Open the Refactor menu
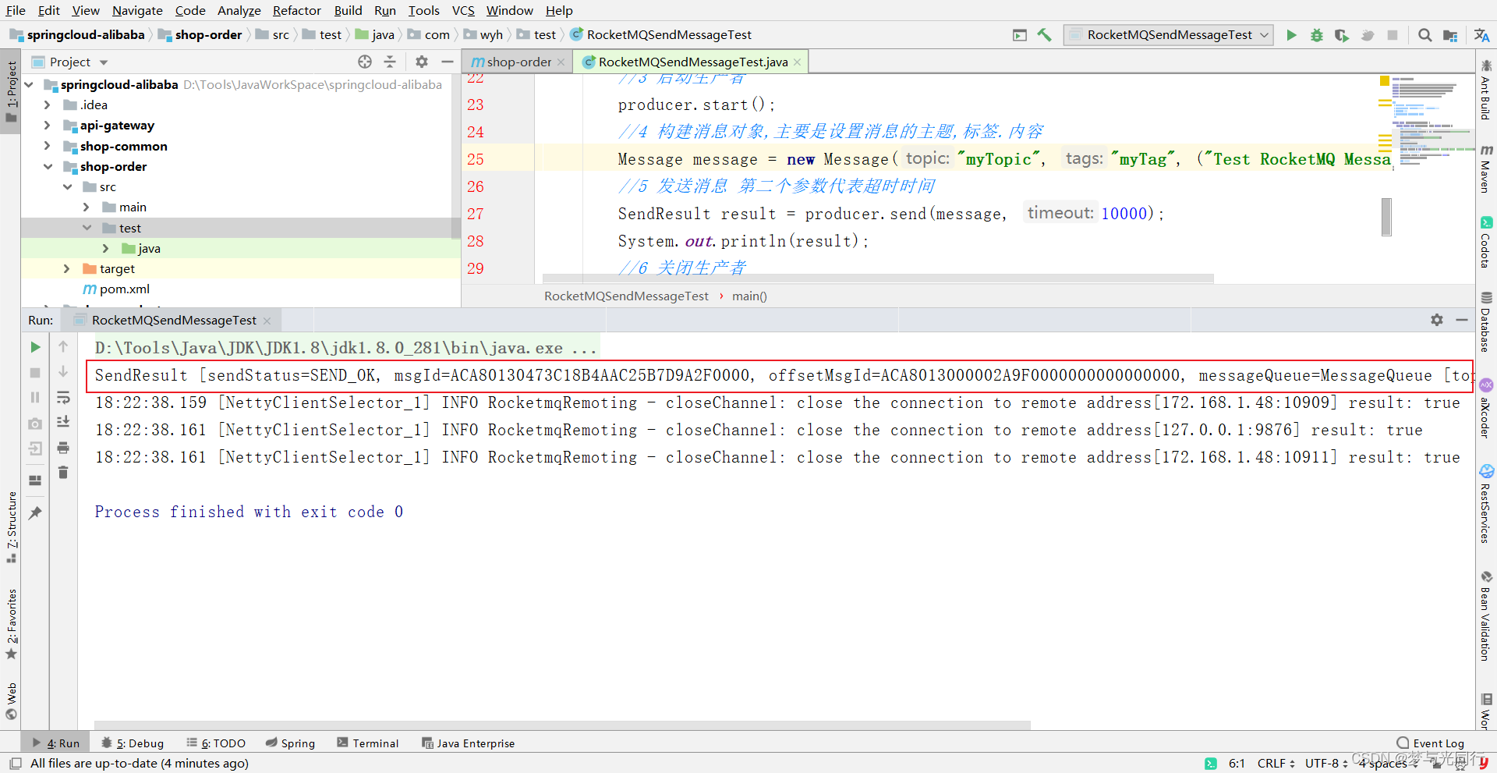This screenshot has width=1497, height=773. (x=296, y=10)
